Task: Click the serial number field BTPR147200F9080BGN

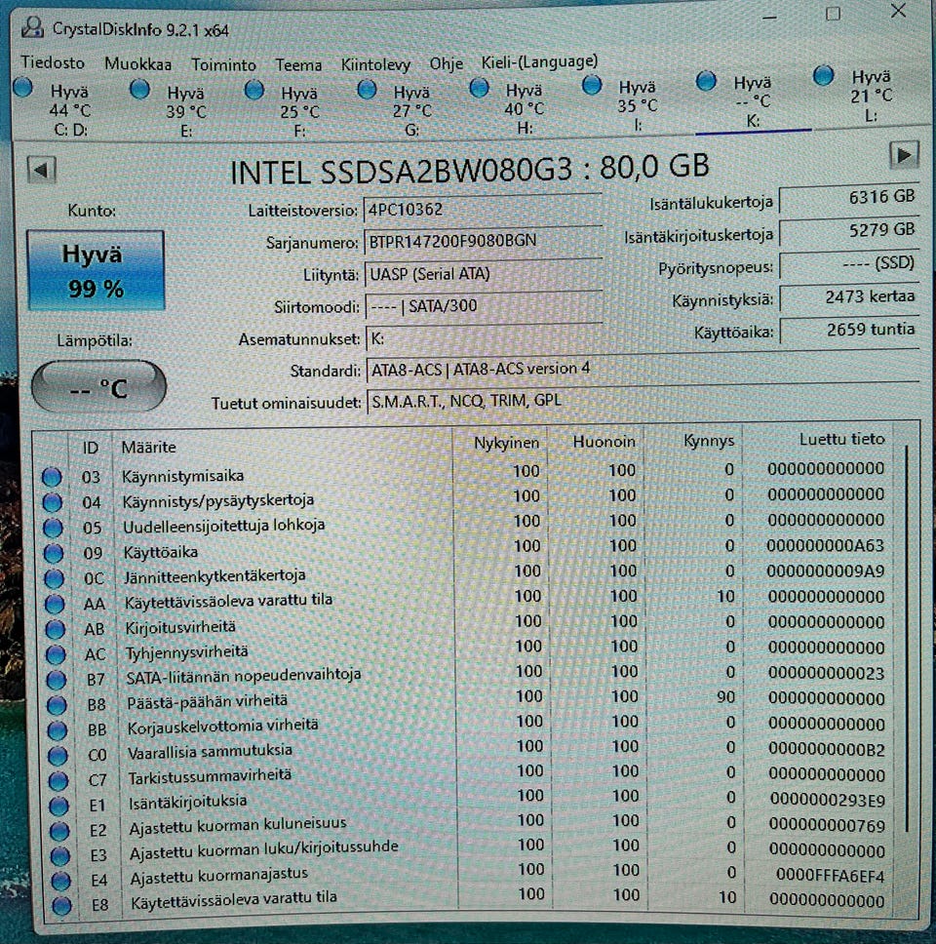Action: coord(484,242)
